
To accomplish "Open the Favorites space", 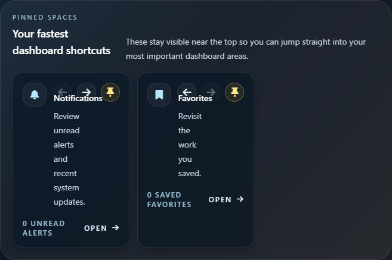I will [226, 199].
